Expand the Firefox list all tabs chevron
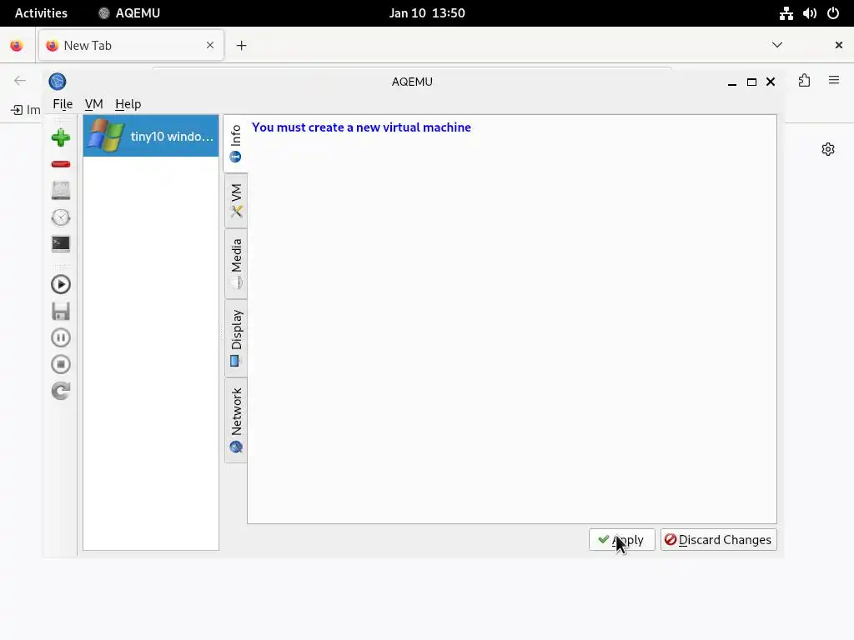 click(777, 45)
